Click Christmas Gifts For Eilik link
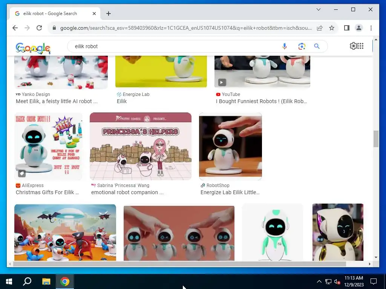386x289 pixels. [x=47, y=192]
